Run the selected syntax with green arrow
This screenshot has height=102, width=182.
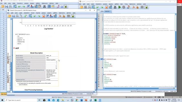pos(120,7)
